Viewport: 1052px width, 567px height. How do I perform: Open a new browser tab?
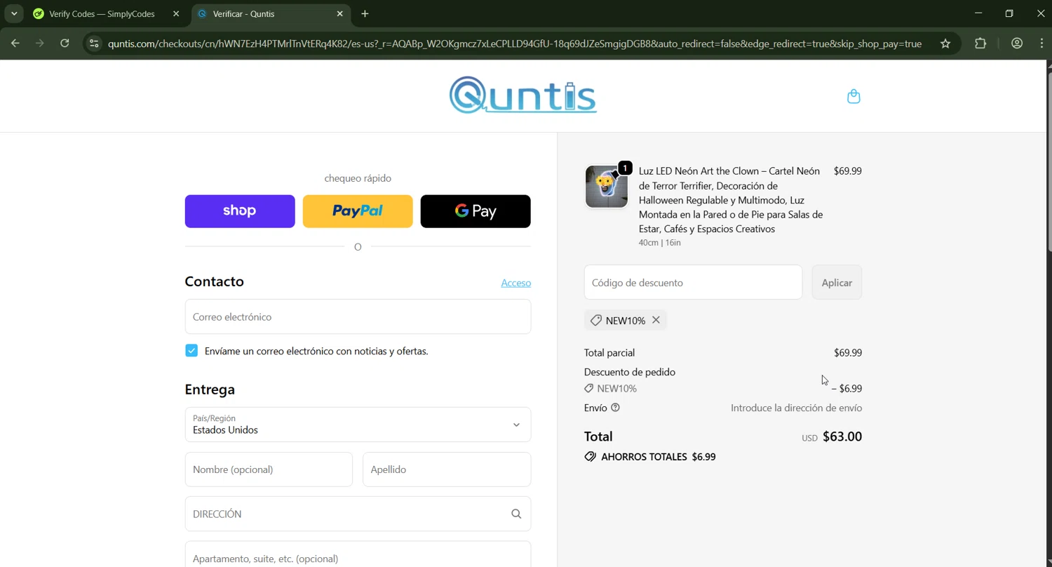365,14
